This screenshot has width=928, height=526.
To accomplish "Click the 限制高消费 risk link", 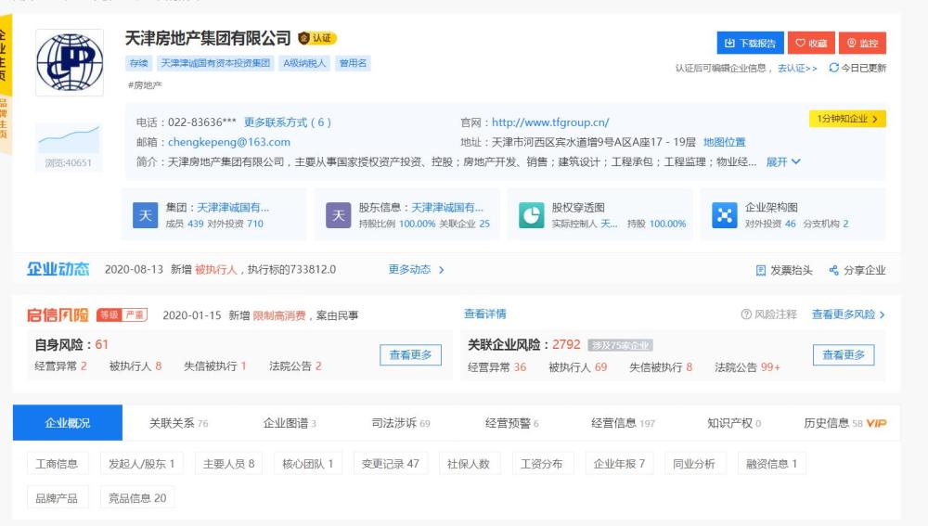I will click(279, 315).
